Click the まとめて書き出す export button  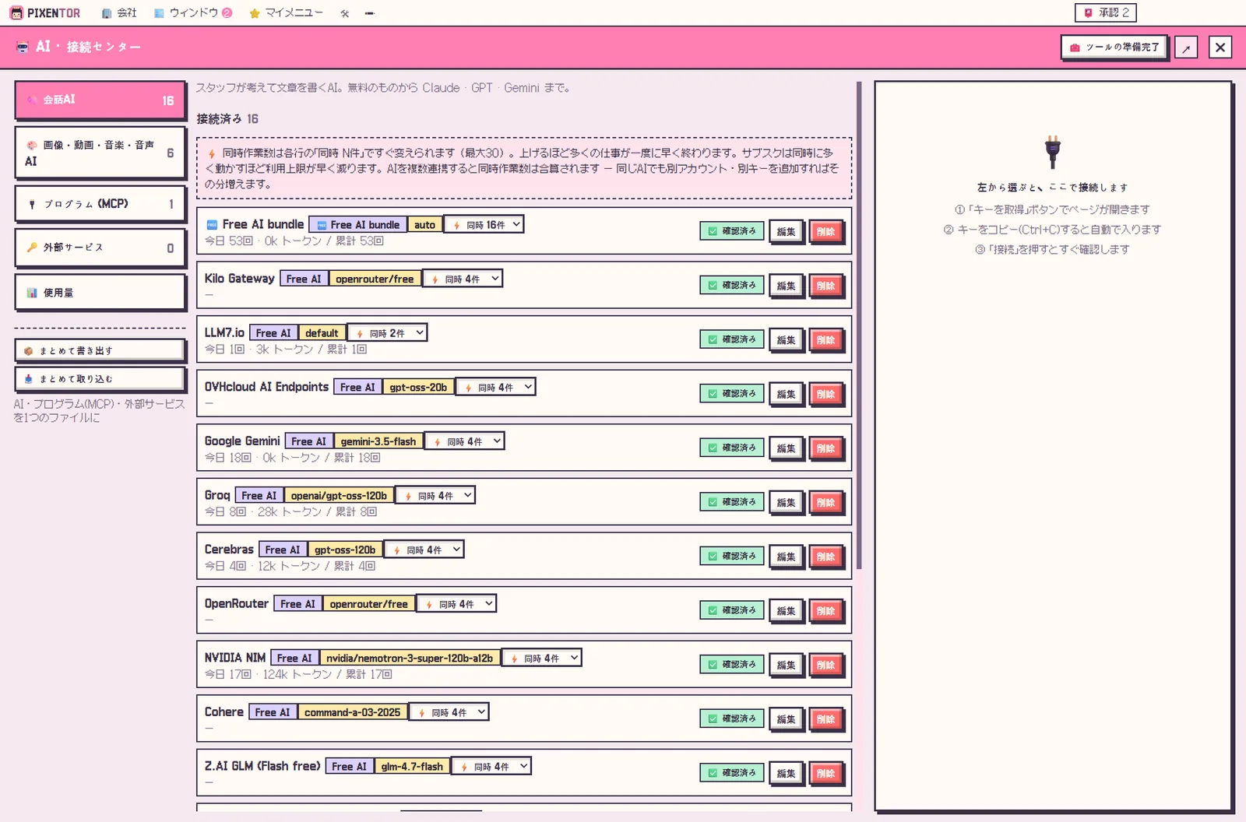point(100,350)
